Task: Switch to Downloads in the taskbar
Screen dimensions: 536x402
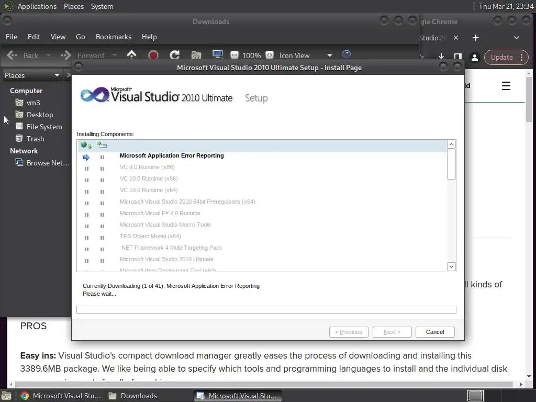Action: pyautogui.click(x=132, y=396)
